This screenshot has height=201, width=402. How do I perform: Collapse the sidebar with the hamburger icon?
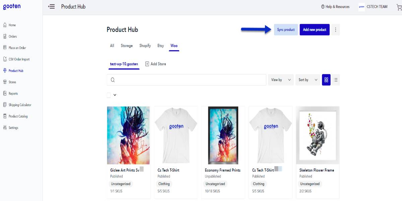52,6
